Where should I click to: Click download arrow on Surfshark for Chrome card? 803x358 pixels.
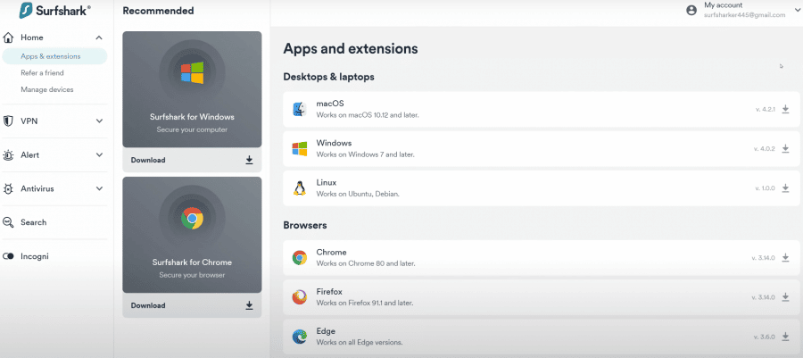click(x=250, y=305)
